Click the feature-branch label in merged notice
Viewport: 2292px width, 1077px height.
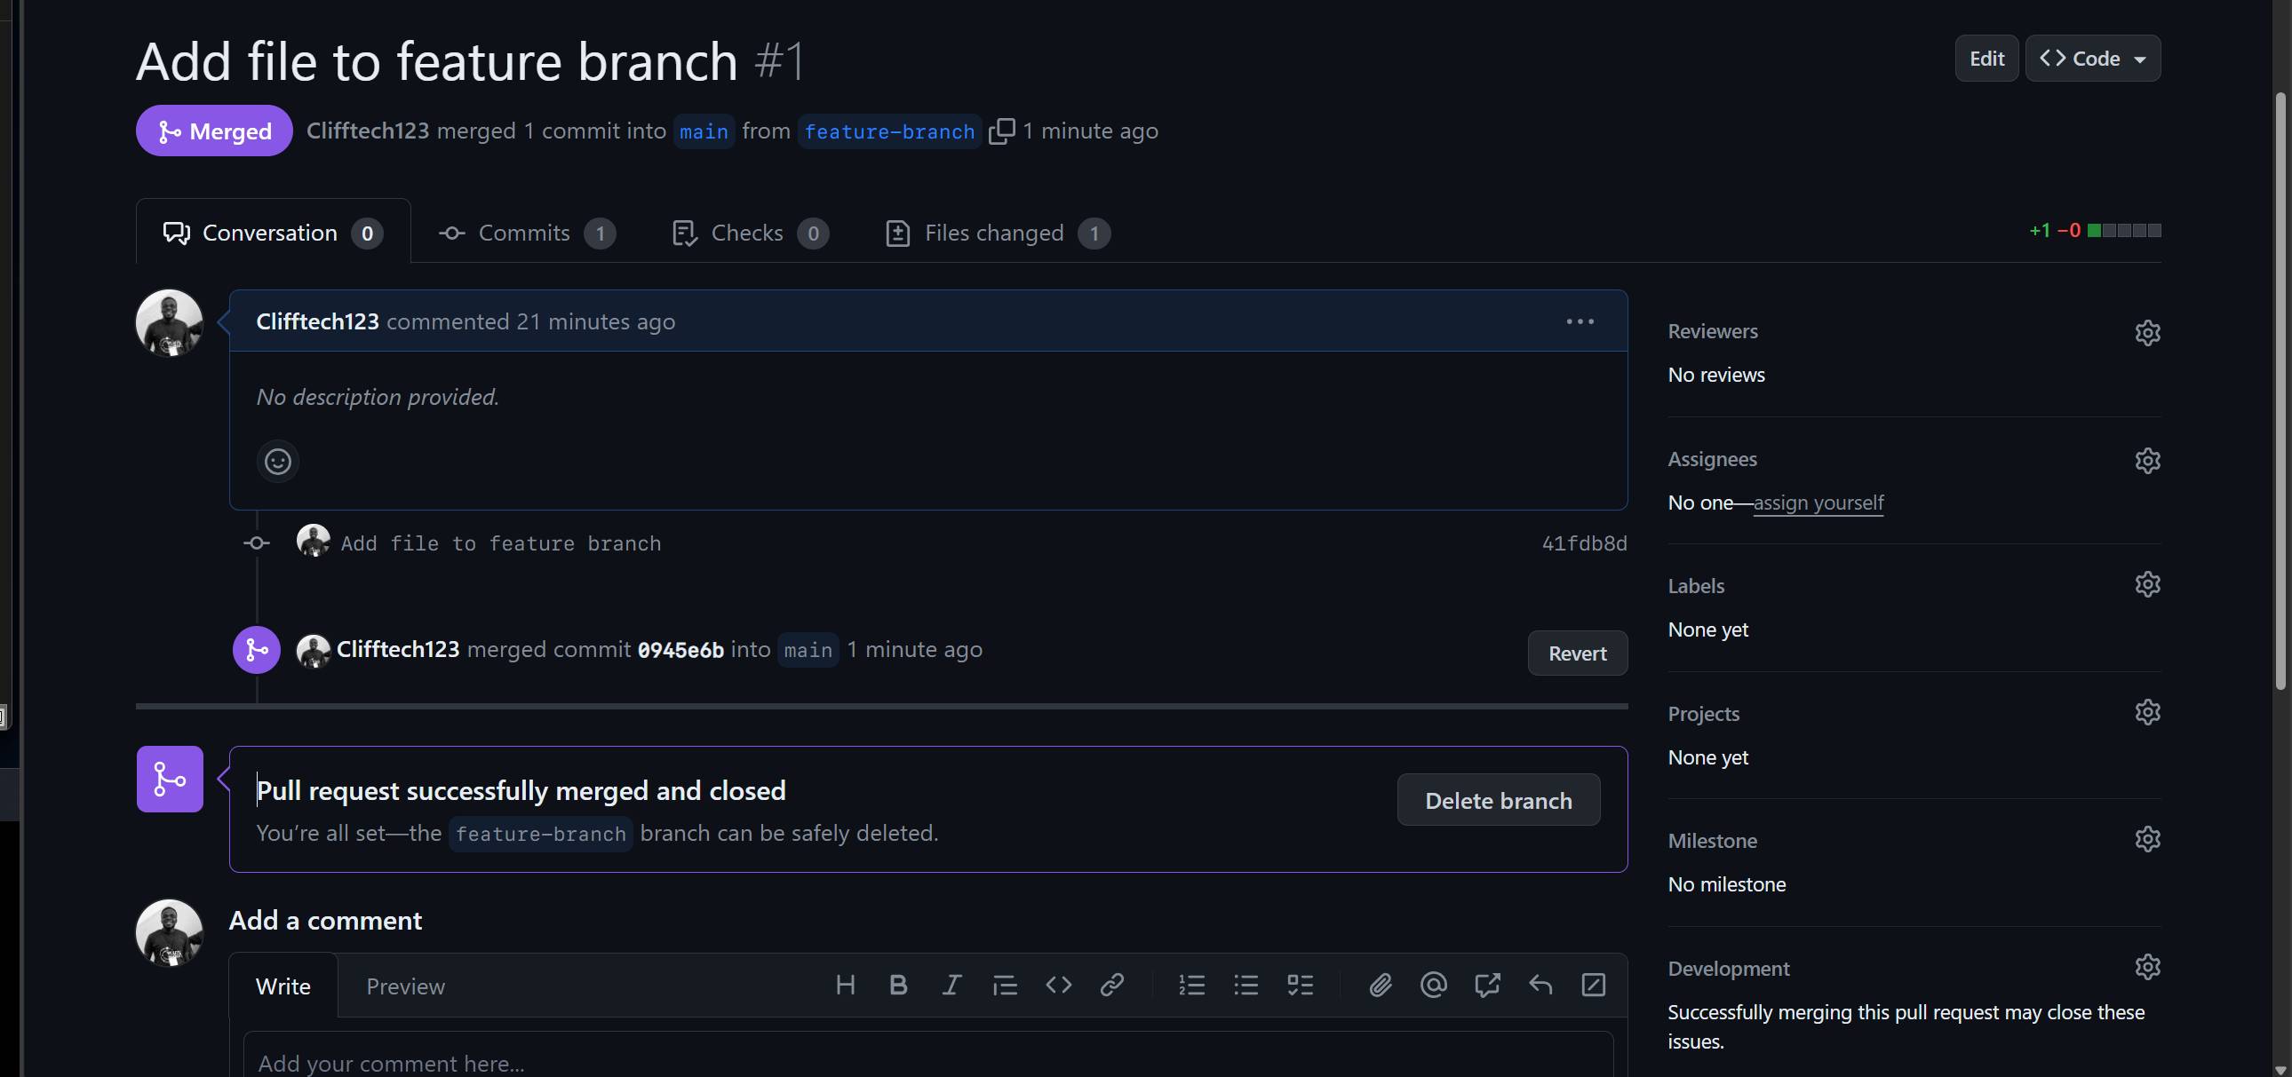541,835
